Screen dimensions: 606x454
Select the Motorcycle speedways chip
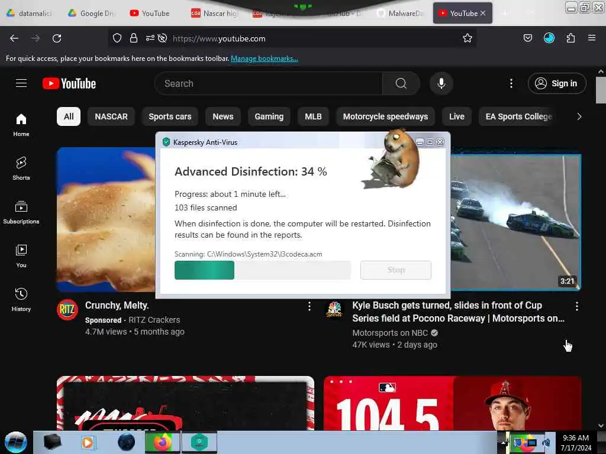(x=385, y=116)
